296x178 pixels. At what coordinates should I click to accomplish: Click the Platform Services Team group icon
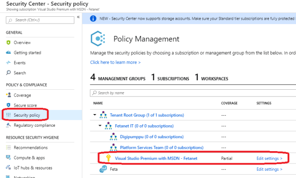tap(113, 147)
